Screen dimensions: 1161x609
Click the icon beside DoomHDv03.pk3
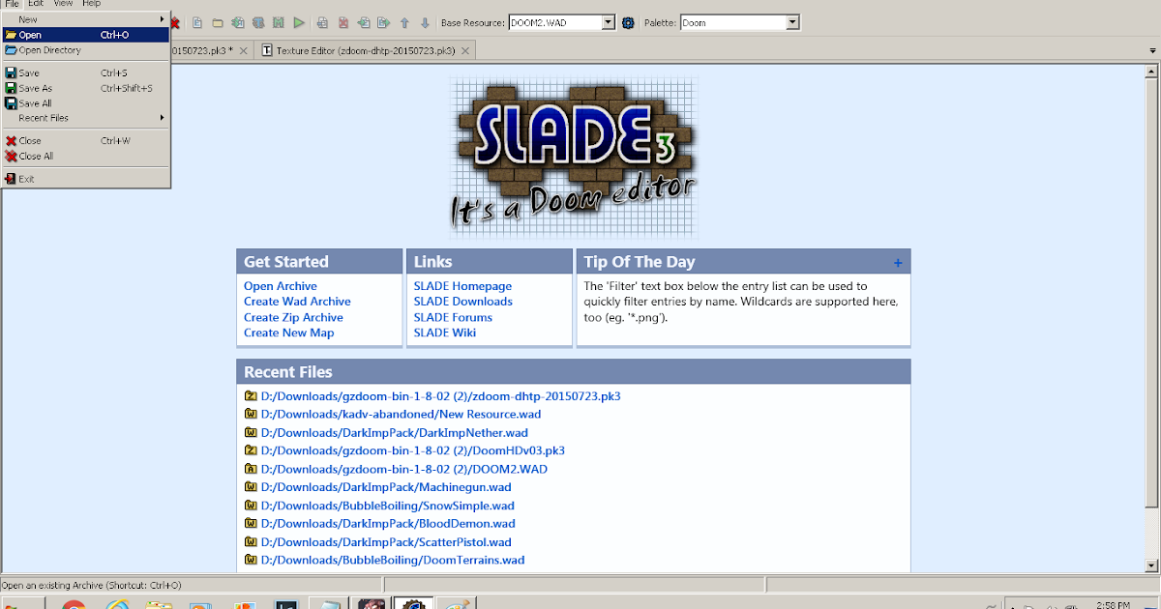250,450
